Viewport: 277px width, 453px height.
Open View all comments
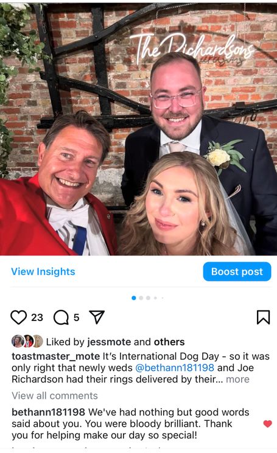(x=55, y=395)
